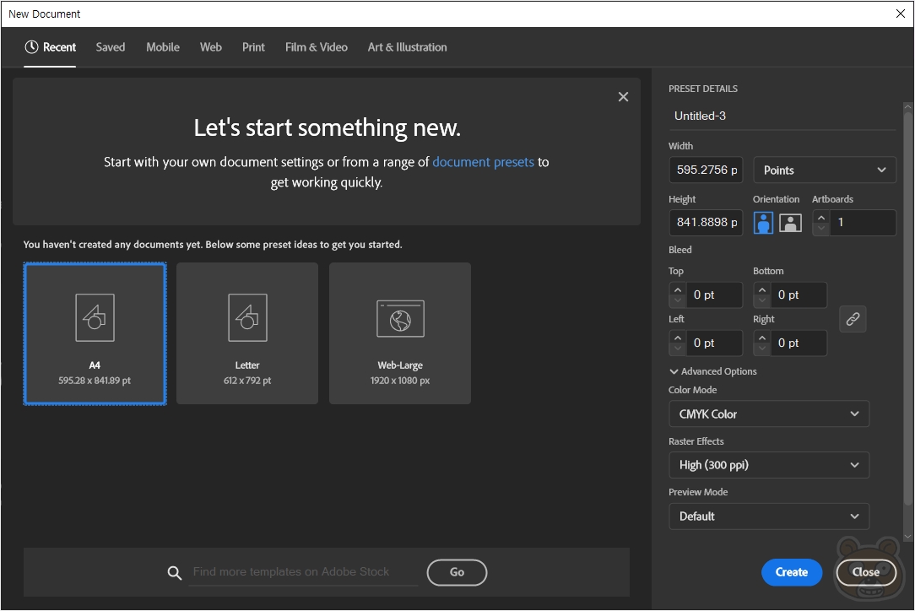Image resolution: width=915 pixels, height=611 pixels.
Task: Click the Web-Large preset globe icon
Action: [x=400, y=319]
